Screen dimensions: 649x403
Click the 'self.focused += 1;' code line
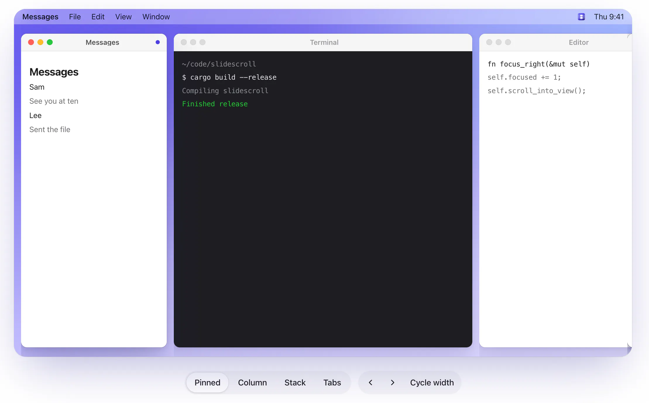524,77
